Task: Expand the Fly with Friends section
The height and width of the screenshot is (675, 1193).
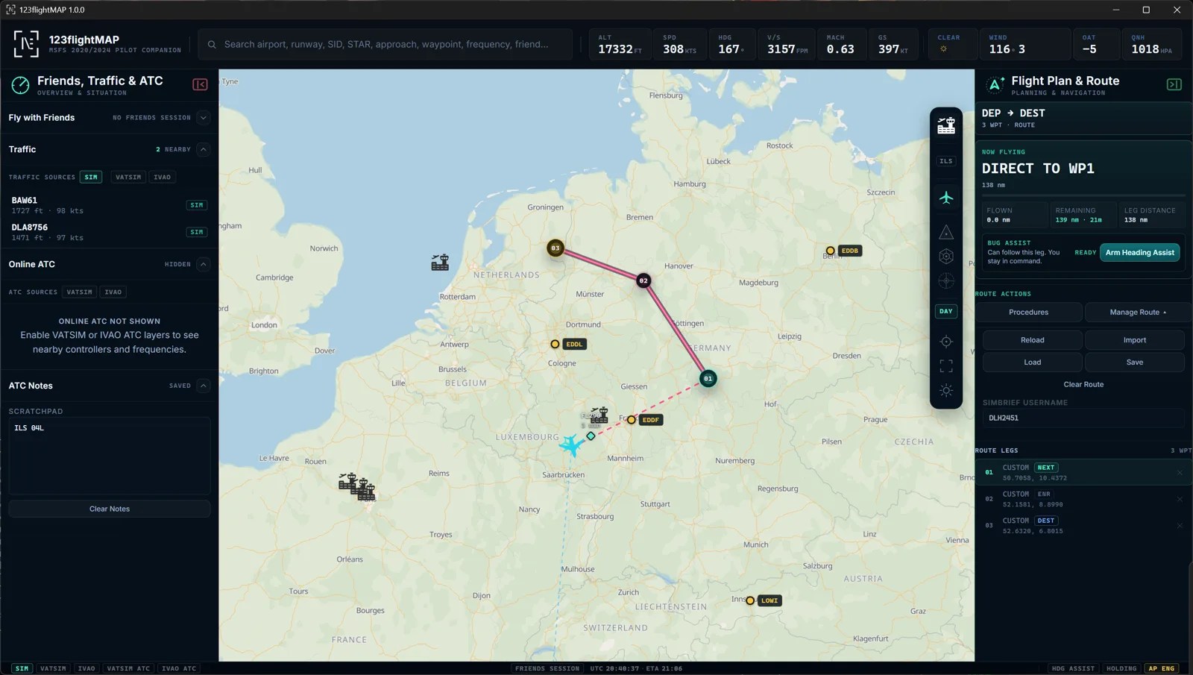Action: [203, 118]
